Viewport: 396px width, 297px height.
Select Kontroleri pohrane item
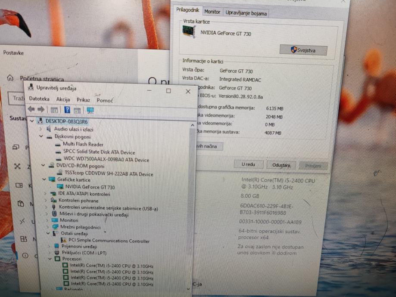(78, 201)
